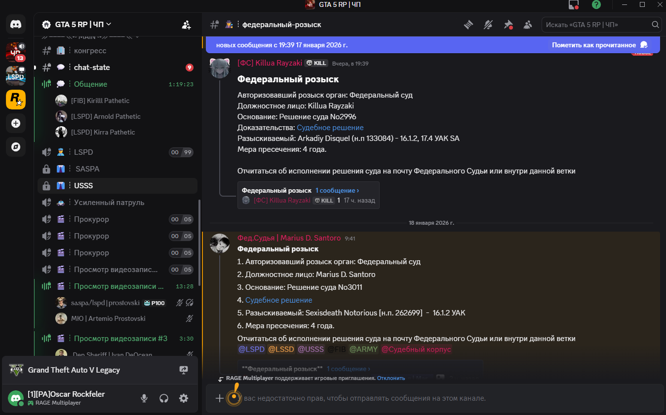Image resolution: width=666 pixels, height=415 pixels.
Task: Open the invite people icon for the server
Action: (x=186, y=25)
